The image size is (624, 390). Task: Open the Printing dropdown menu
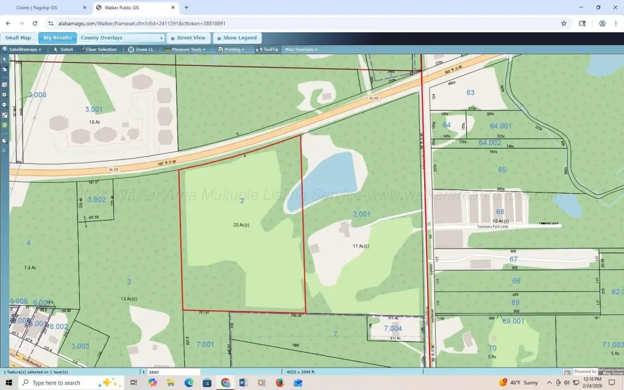pyautogui.click(x=232, y=49)
